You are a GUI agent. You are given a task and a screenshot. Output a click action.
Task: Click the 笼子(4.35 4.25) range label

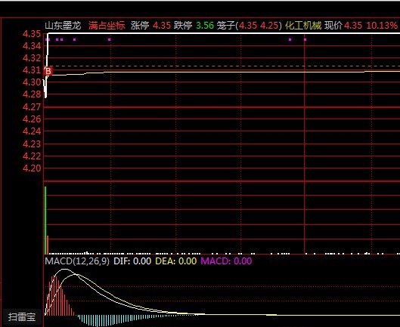pos(250,26)
